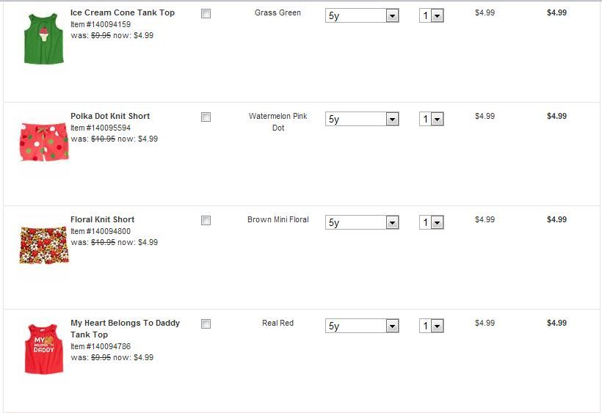Open quantity dropdown for Floral Knit Short

(x=432, y=223)
